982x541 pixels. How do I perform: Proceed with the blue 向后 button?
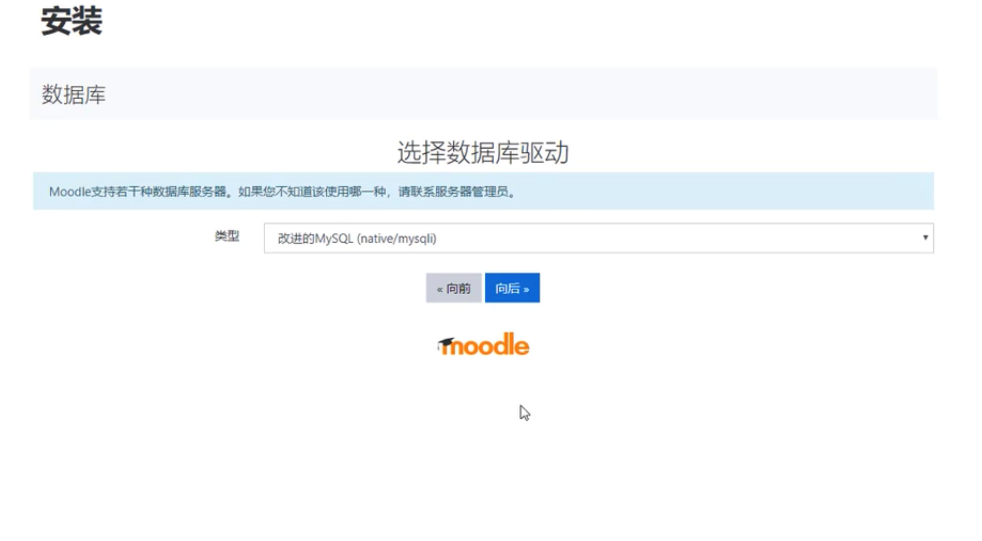(512, 288)
